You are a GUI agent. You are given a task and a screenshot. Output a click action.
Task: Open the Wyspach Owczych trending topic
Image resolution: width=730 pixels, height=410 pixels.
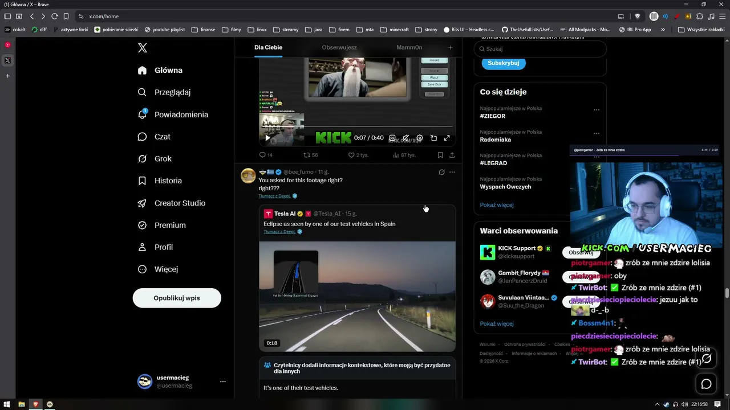point(505,187)
